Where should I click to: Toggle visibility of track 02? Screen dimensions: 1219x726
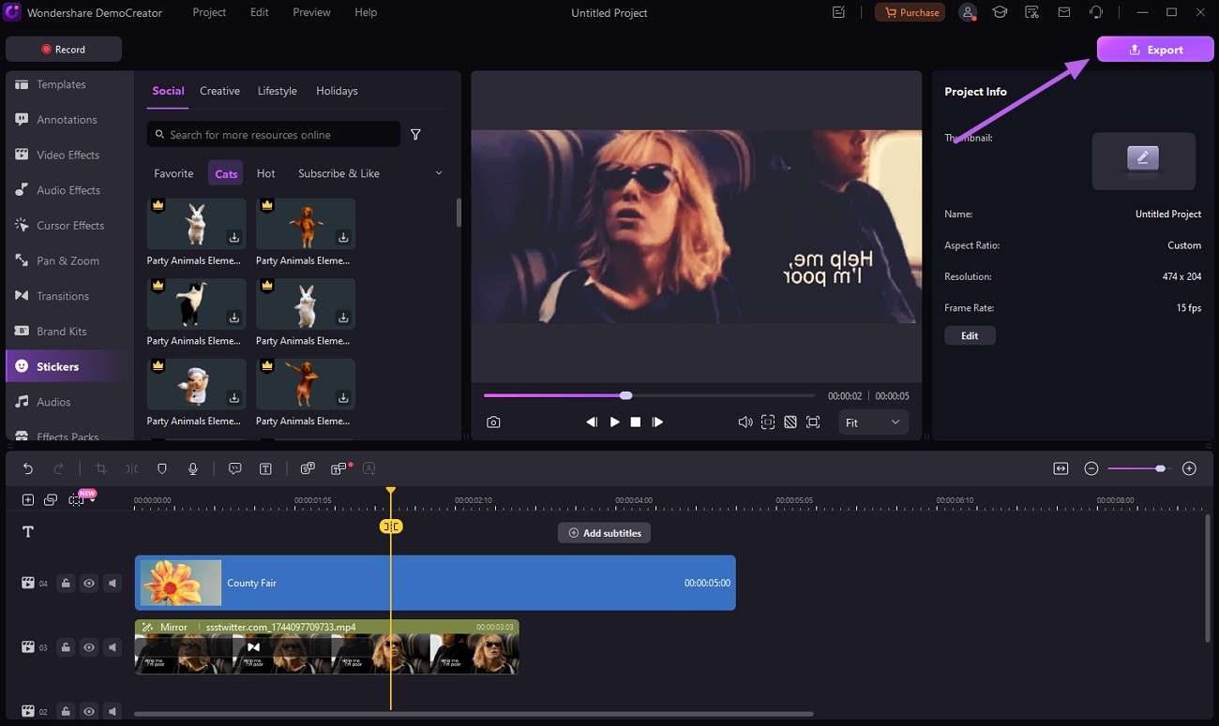coord(89,711)
